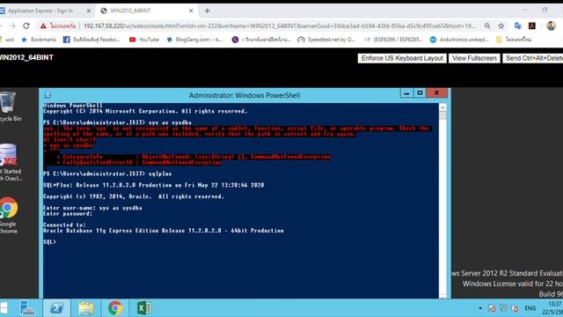Go forward in browser history
Screen dimensions: 563x317
coord(12,26)
